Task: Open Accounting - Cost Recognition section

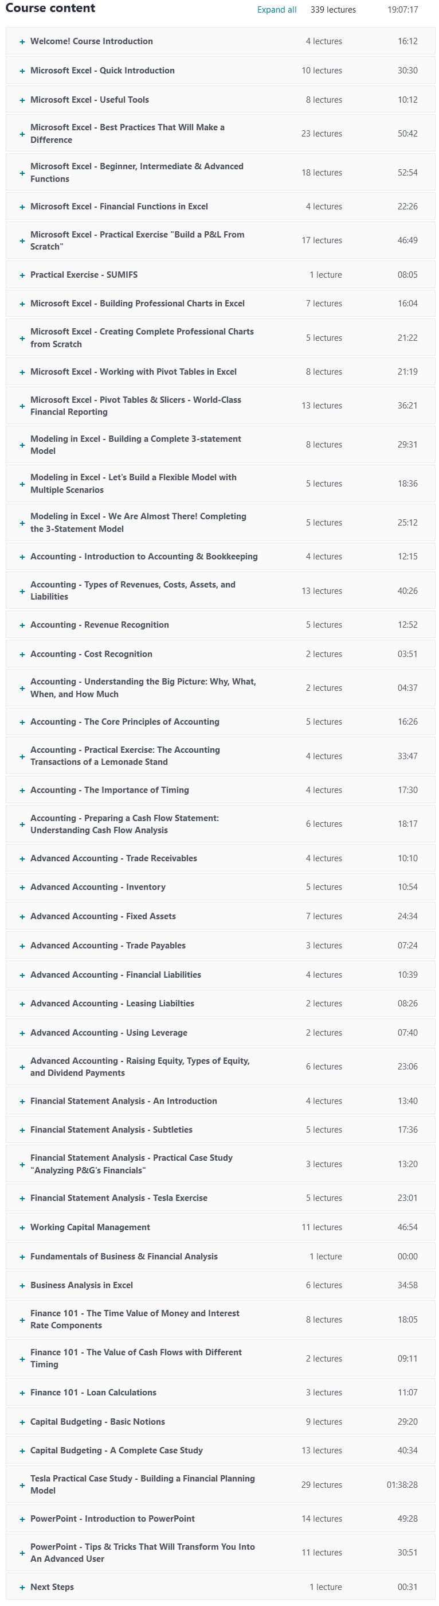Action: (221, 654)
